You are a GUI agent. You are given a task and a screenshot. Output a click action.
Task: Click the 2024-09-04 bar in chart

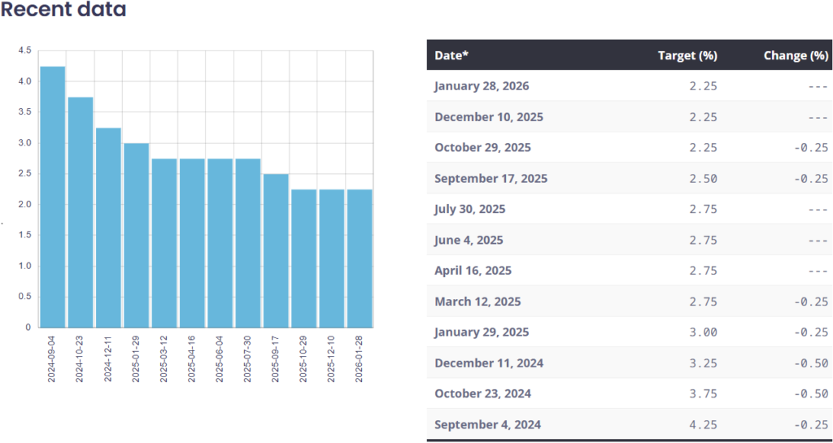tap(53, 197)
